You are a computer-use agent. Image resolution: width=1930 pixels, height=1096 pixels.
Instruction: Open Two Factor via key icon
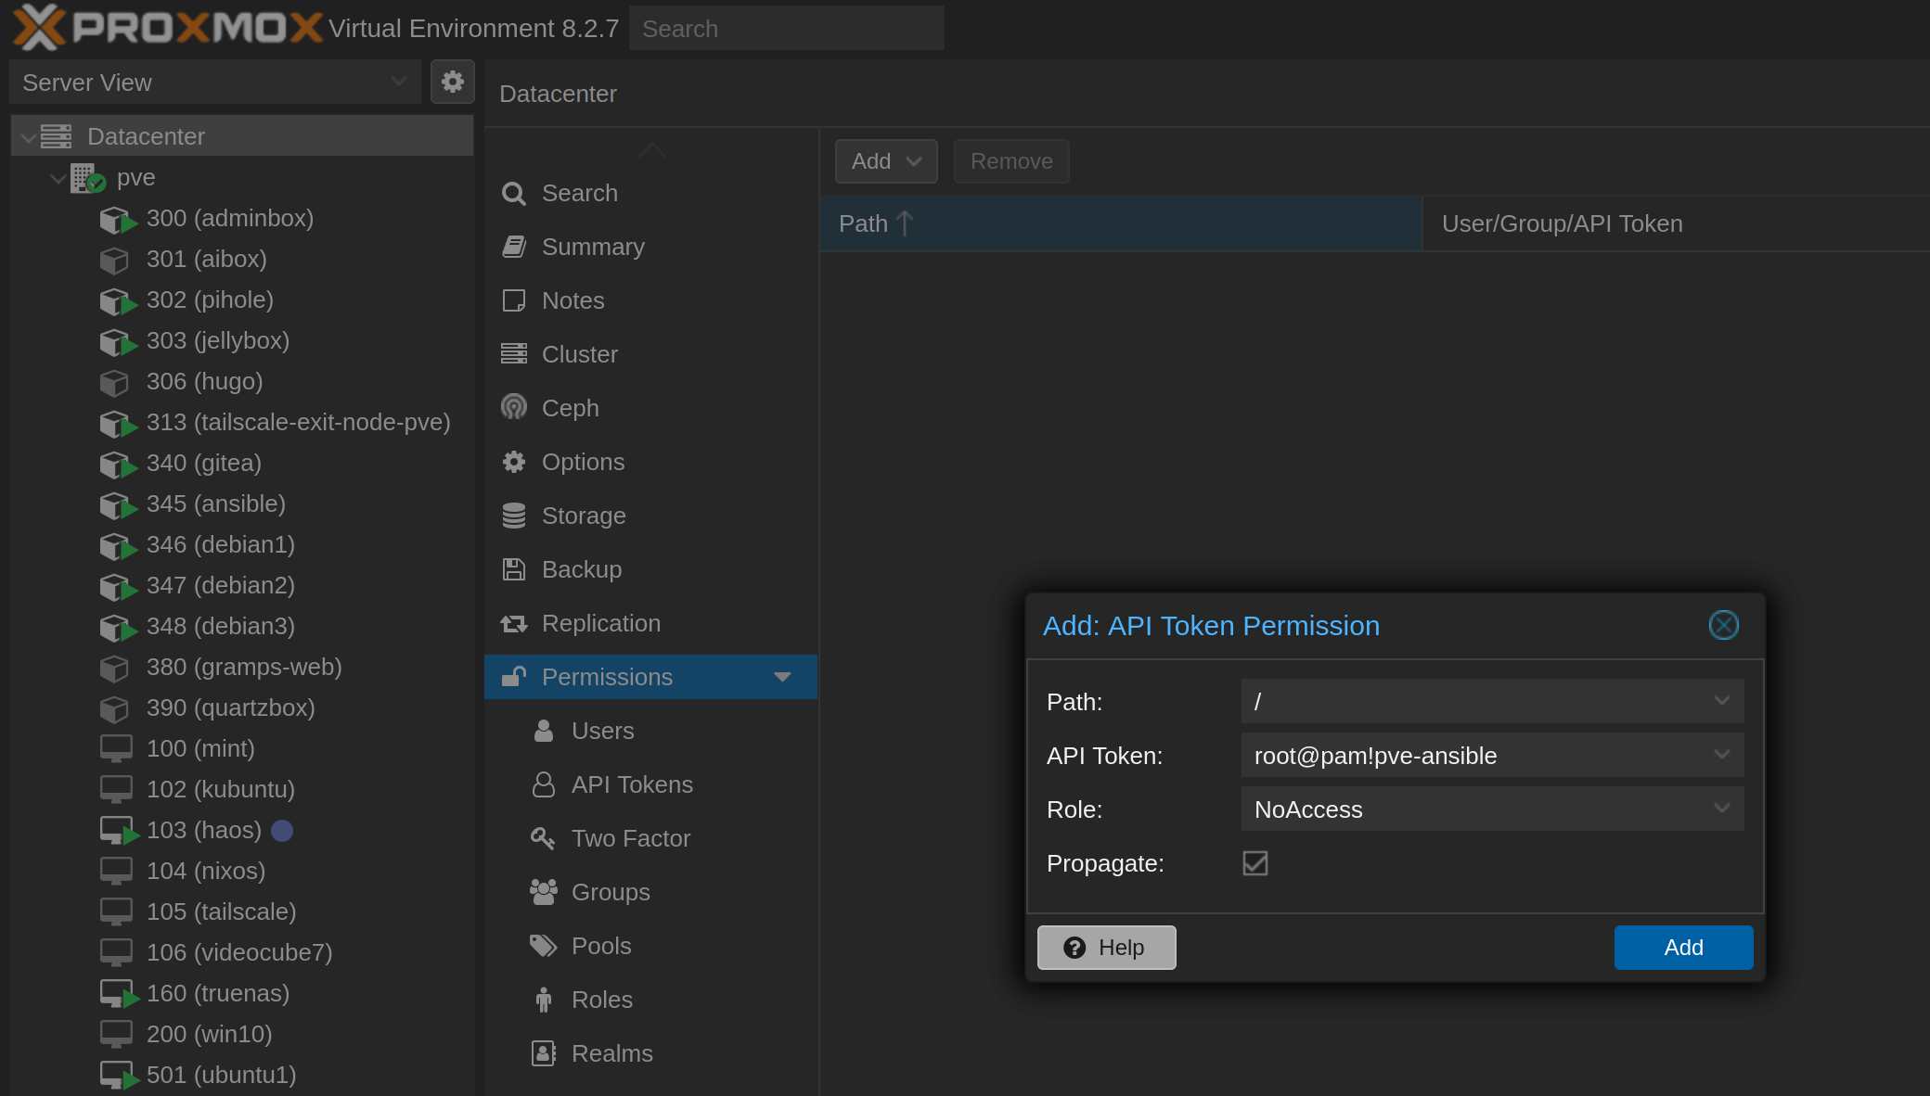click(543, 838)
